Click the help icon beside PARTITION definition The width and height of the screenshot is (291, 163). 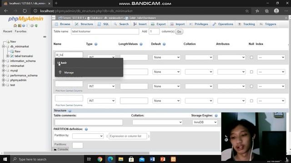coord(86,129)
